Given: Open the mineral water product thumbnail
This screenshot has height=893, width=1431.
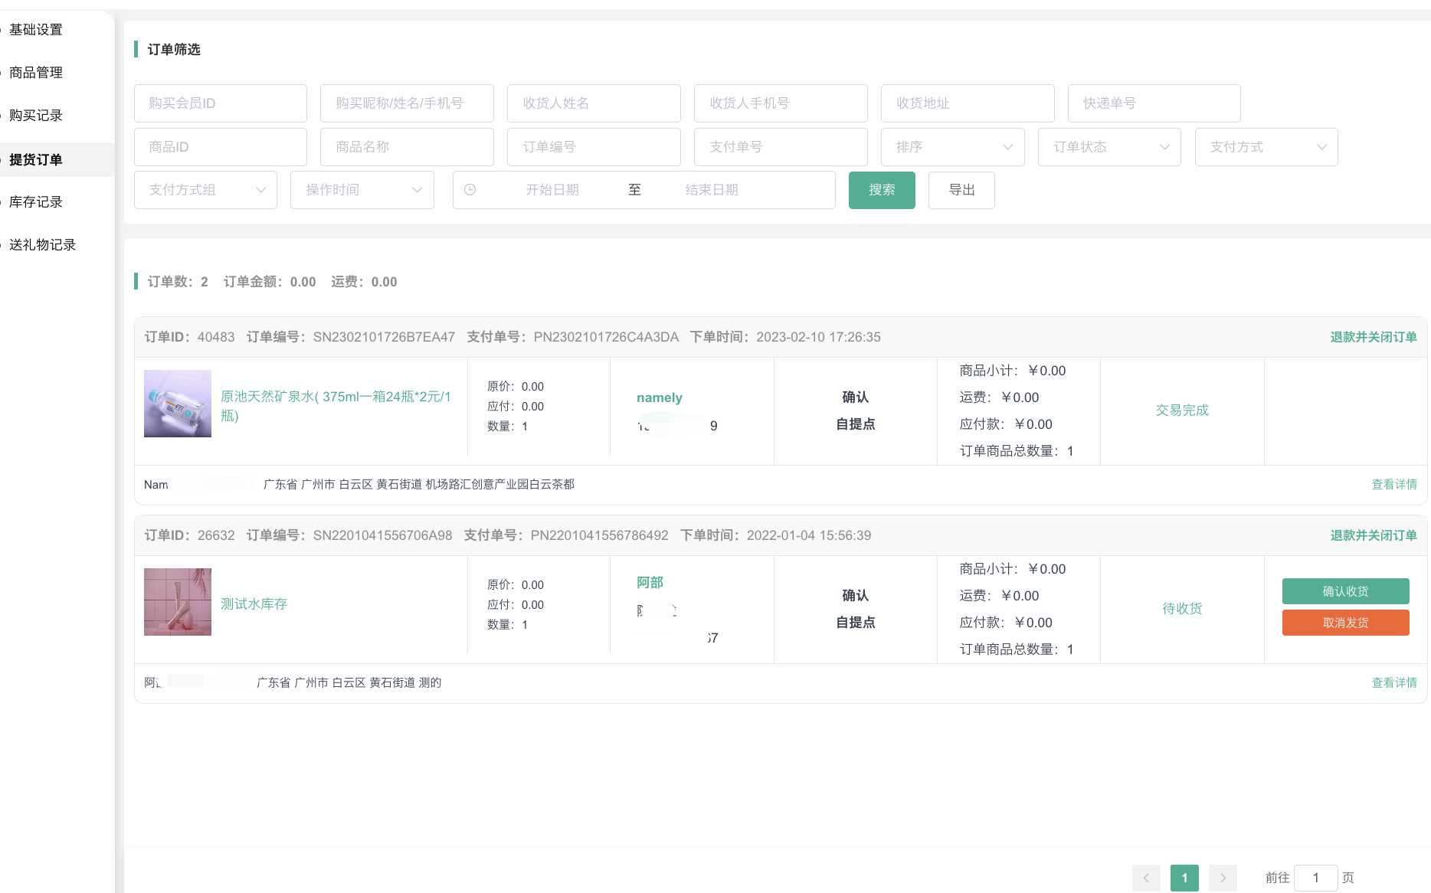Looking at the screenshot, I should point(178,404).
